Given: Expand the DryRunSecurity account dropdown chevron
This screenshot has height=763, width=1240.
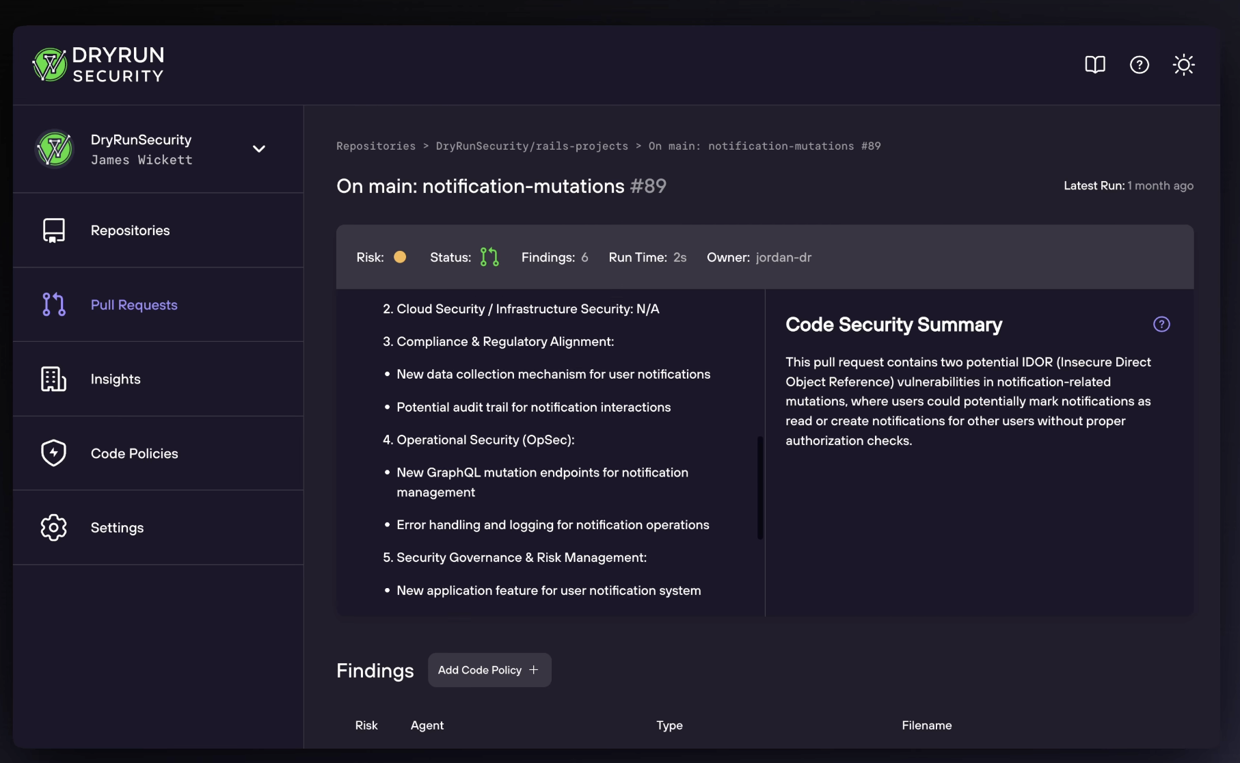Looking at the screenshot, I should pos(259,149).
